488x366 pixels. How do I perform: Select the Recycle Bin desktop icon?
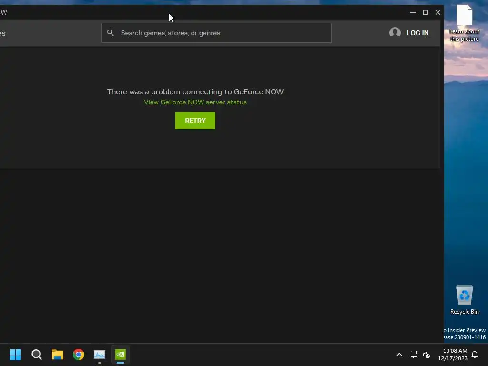coord(464,300)
